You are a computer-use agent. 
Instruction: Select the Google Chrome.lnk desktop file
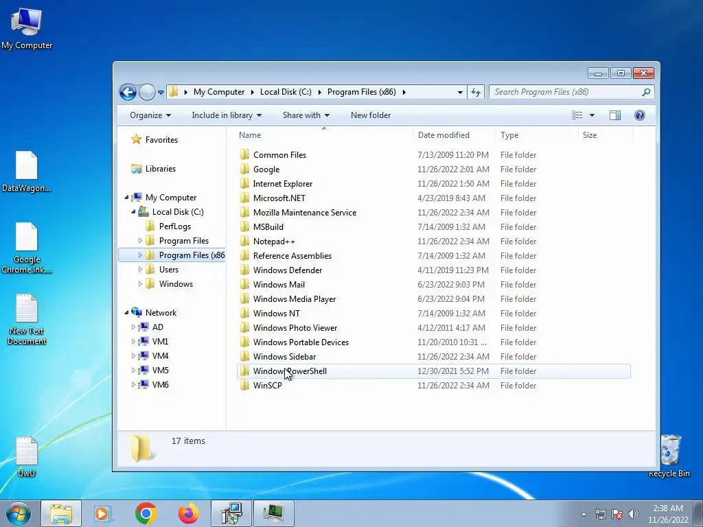[27, 248]
